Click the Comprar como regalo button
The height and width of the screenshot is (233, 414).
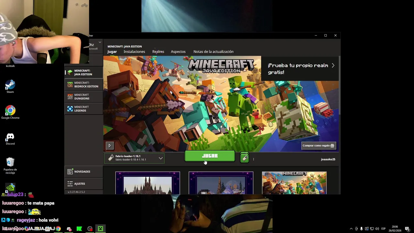319,146
